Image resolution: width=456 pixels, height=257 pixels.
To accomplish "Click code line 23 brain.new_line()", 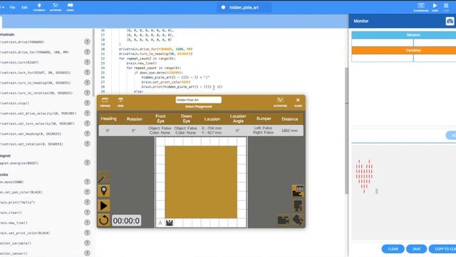I will pos(141,64).
